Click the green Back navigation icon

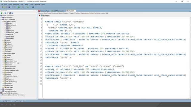point(19,7)
